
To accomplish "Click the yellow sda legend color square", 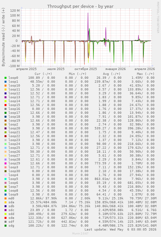I will pyautogui.click(x=6, y=202).
